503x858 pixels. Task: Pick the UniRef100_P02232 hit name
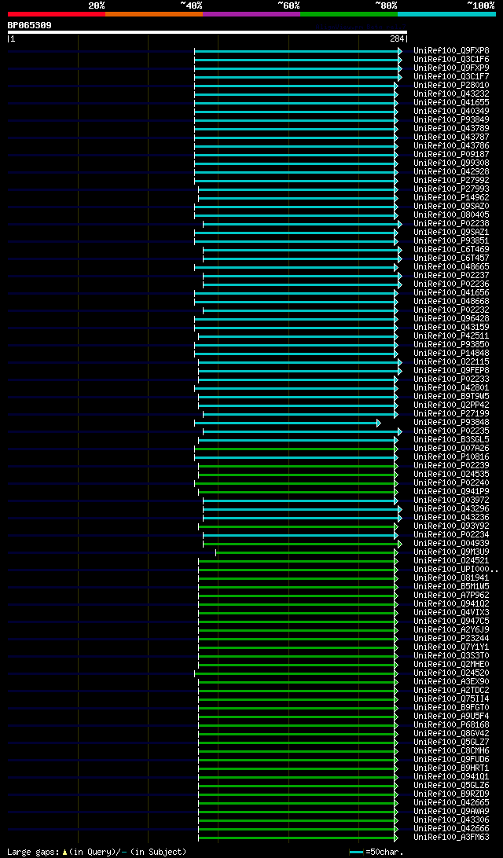coord(452,310)
